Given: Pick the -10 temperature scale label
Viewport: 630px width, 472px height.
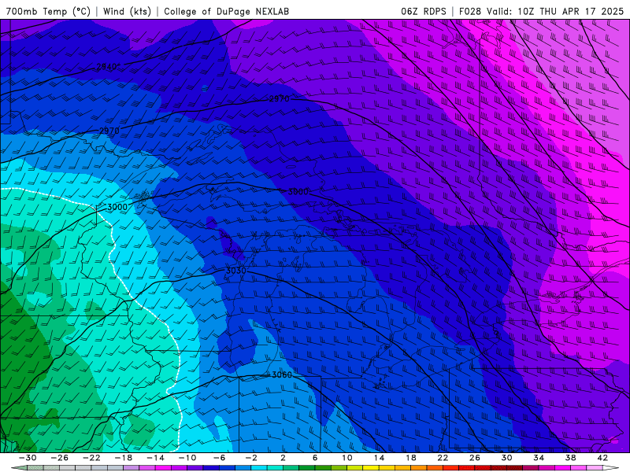Looking at the screenshot, I should (187, 458).
